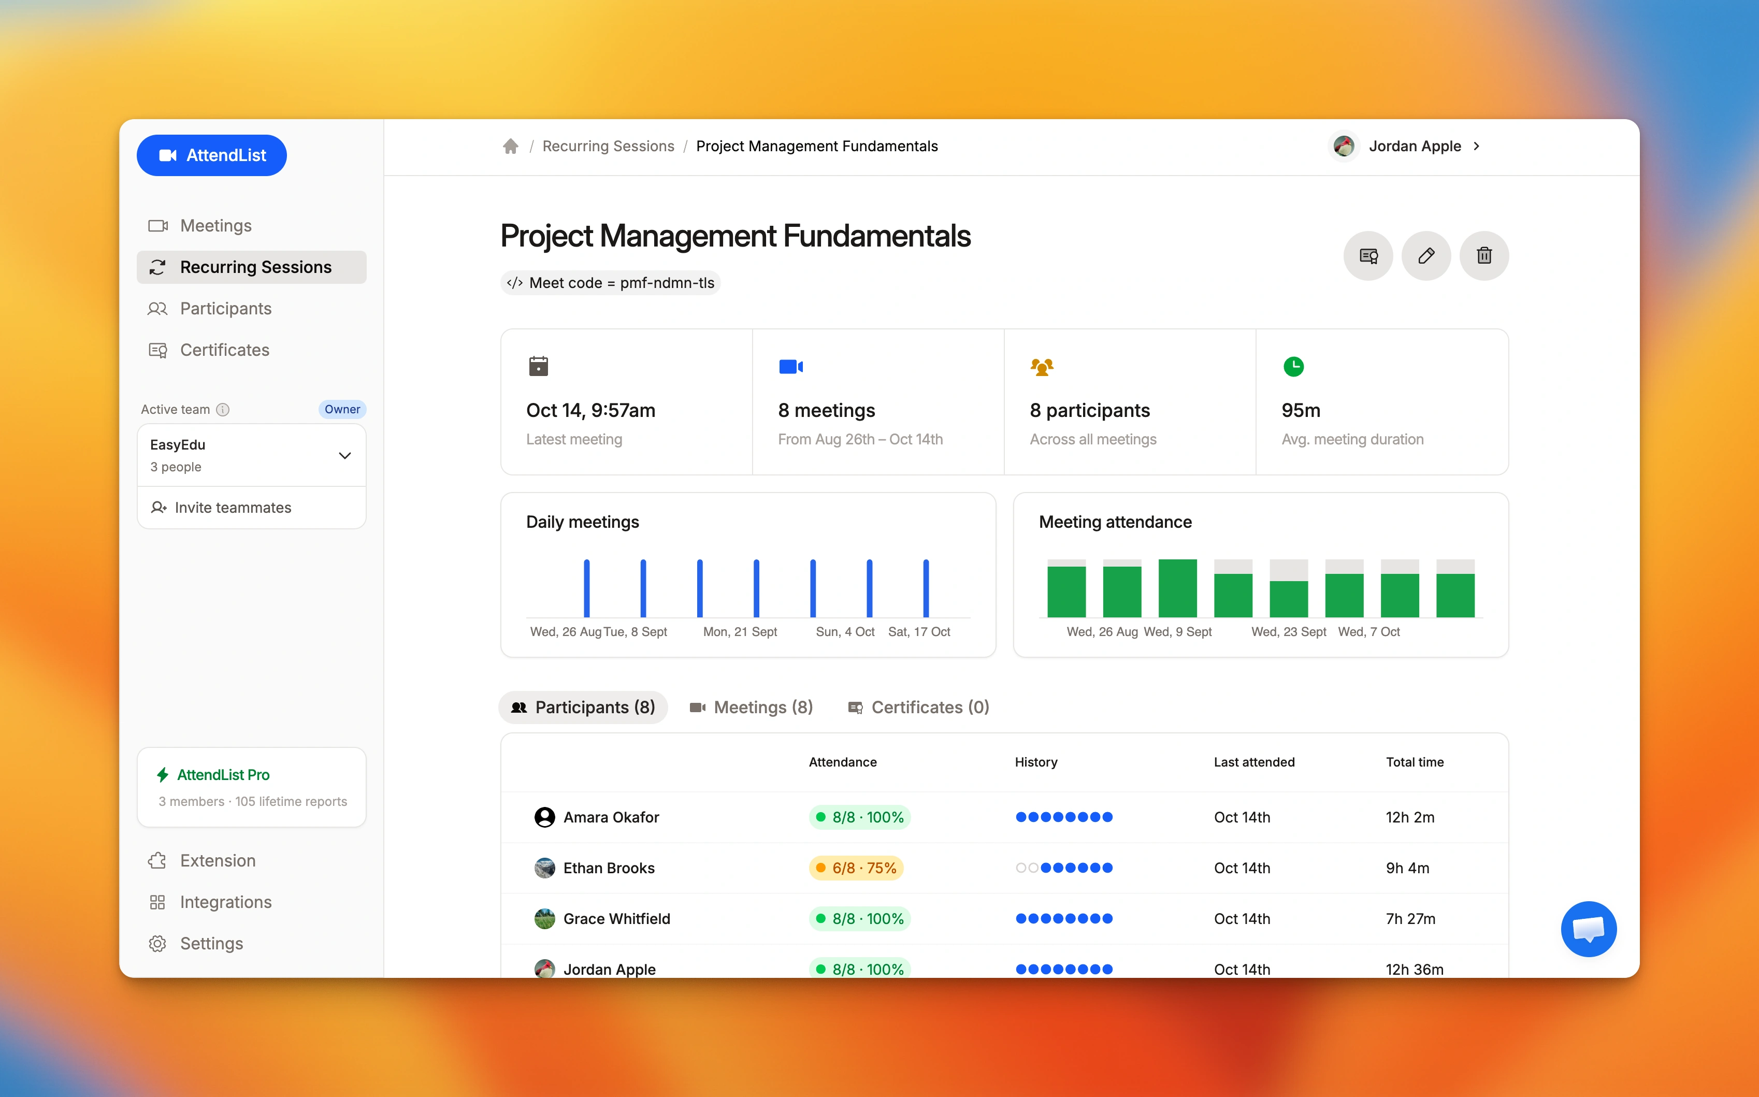1759x1097 pixels.
Task: Switch to the Participants (8) tab
Action: [x=583, y=708]
